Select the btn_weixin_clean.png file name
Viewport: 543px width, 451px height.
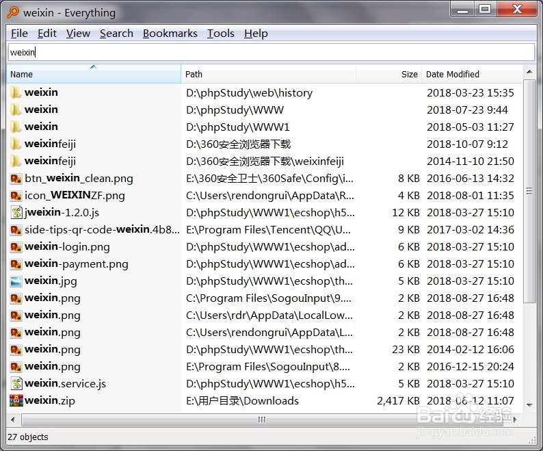(x=79, y=178)
